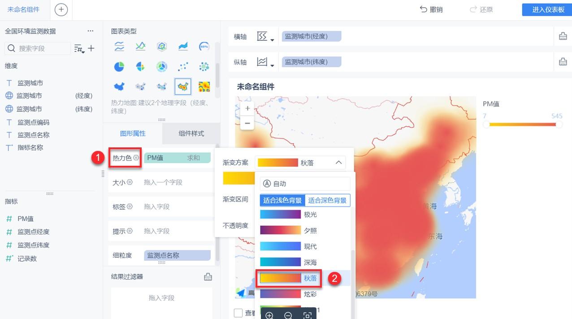Open the 渐变方案 dropdown
This screenshot has width=572, height=319.
coord(300,162)
